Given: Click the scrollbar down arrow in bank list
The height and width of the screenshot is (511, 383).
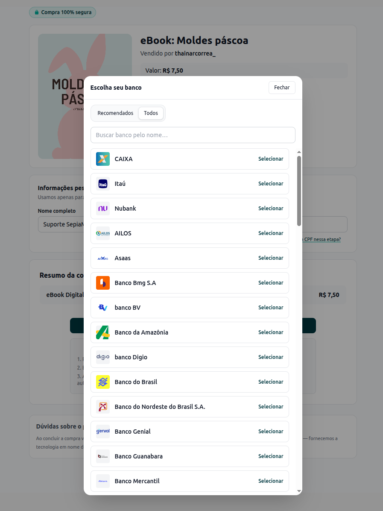Looking at the screenshot, I should point(299,491).
